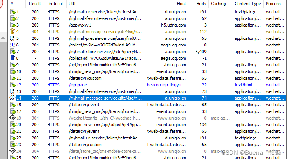Click the JSON icon for session 13
The height and width of the screenshot is (159, 287).
coord(13,92)
